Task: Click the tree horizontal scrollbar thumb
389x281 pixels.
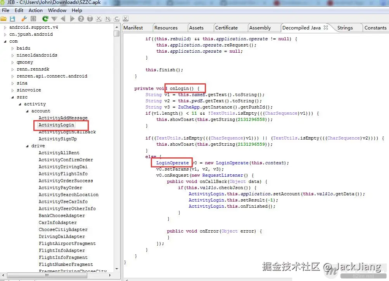Action: click(x=47, y=275)
